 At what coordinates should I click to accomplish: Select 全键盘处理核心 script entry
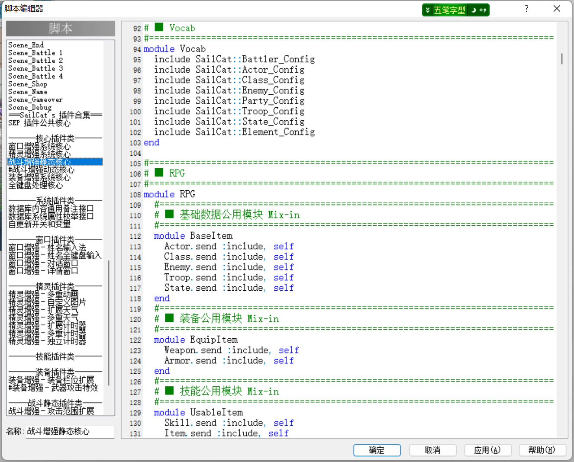(x=35, y=185)
